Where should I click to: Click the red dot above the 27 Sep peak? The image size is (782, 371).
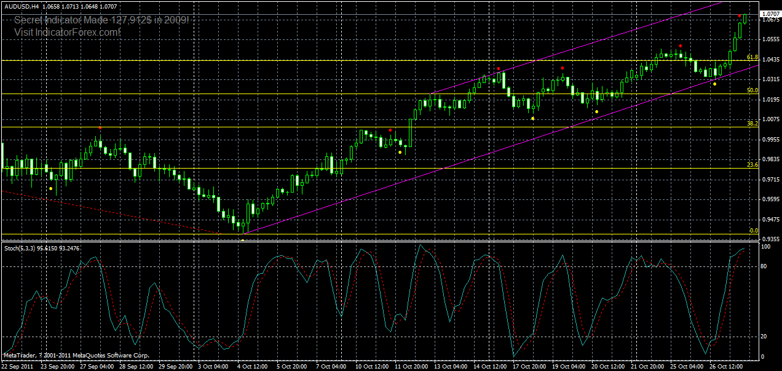tap(100, 127)
